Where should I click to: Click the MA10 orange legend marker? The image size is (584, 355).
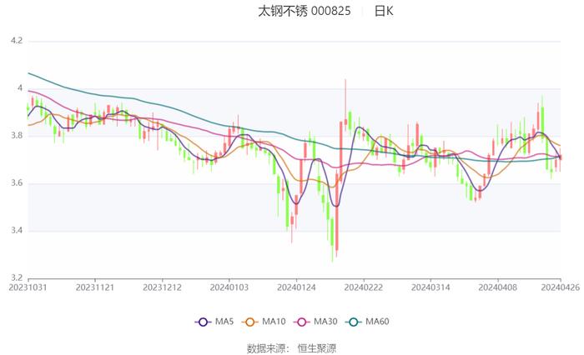tap(250, 322)
